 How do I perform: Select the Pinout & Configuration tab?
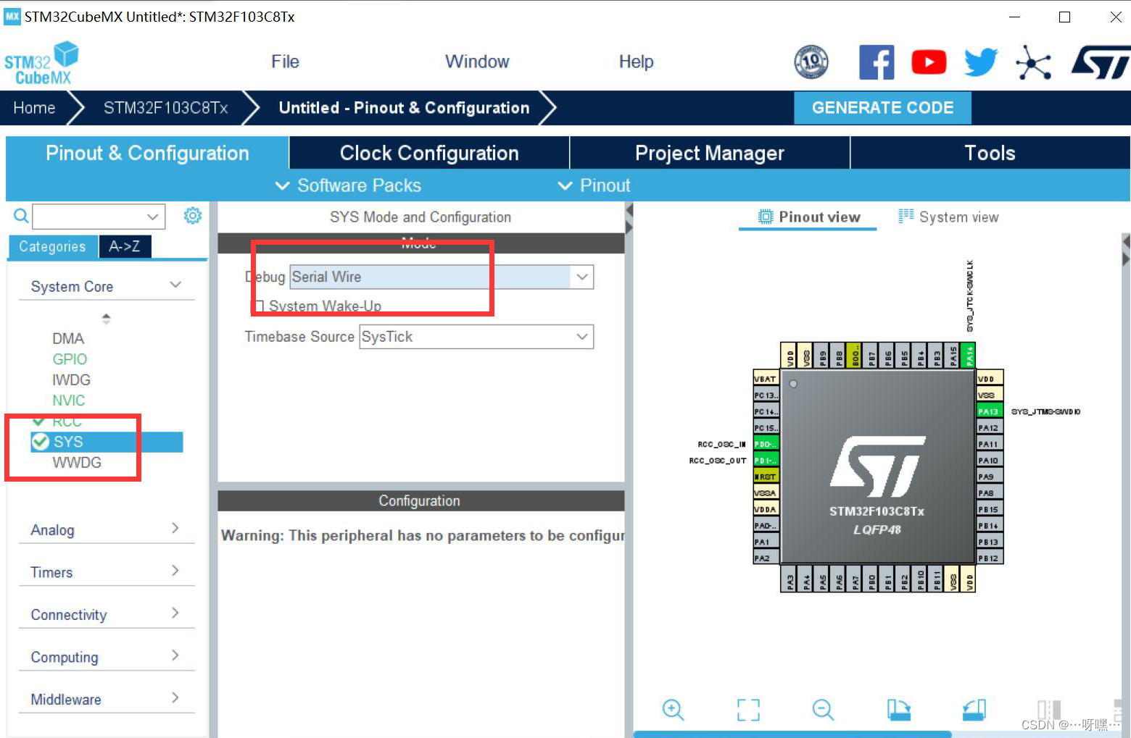click(x=147, y=153)
